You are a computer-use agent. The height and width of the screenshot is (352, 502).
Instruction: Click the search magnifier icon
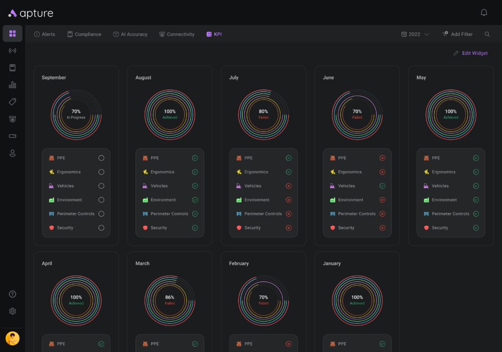coord(487,34)
